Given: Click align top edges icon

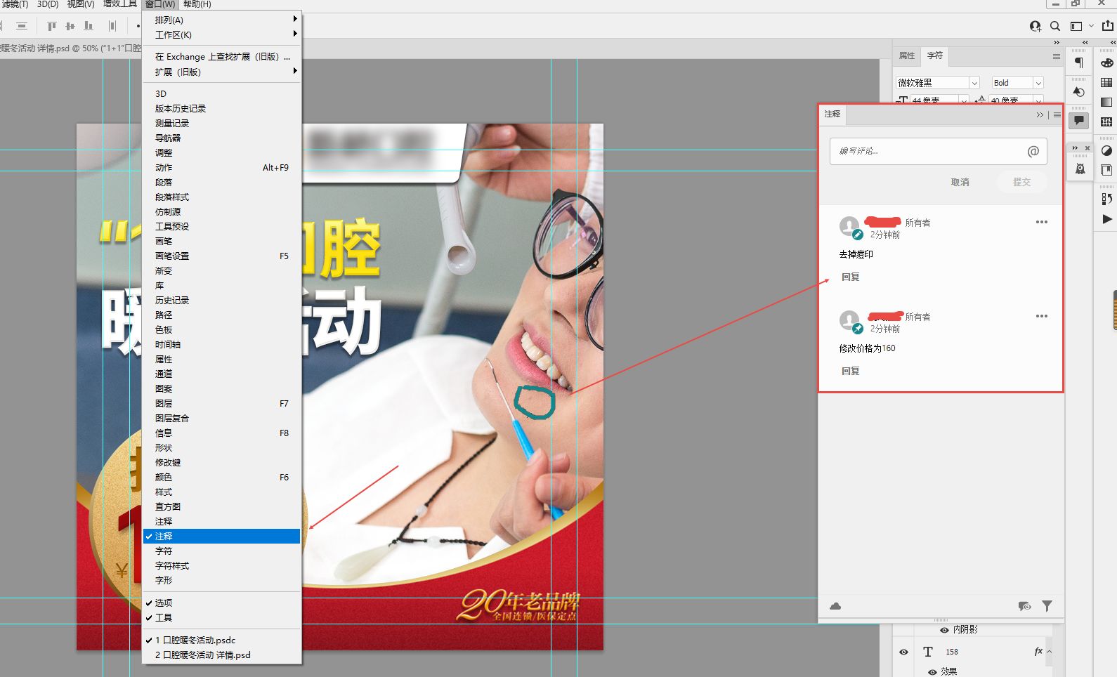Looking at the screenshot, I should (x=51, y=26).
